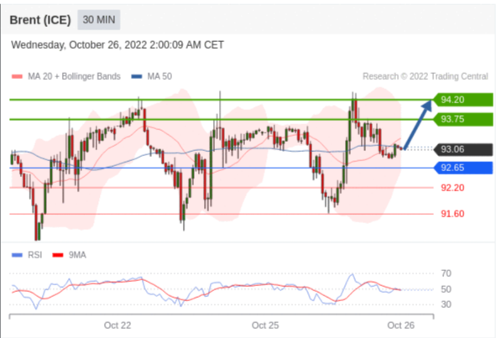496x338 pixels.
Task: Click the 91.60 support level text
Action: pos(452,214)
